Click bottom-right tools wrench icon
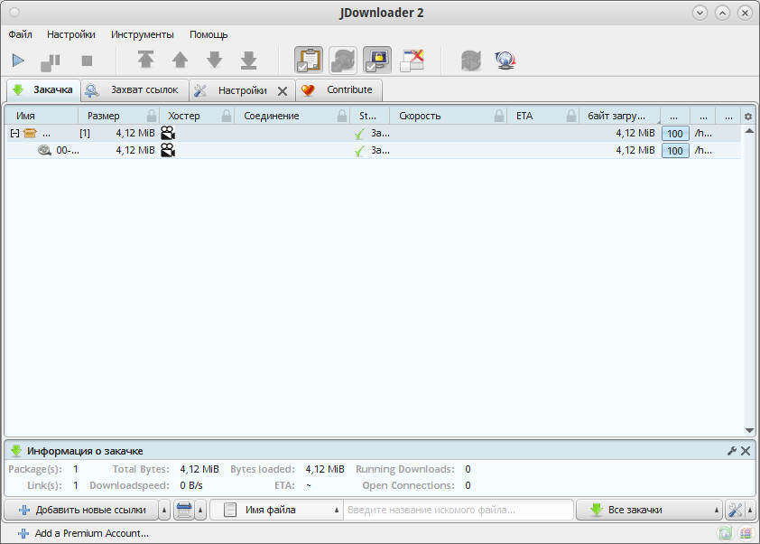 point(736,510)
